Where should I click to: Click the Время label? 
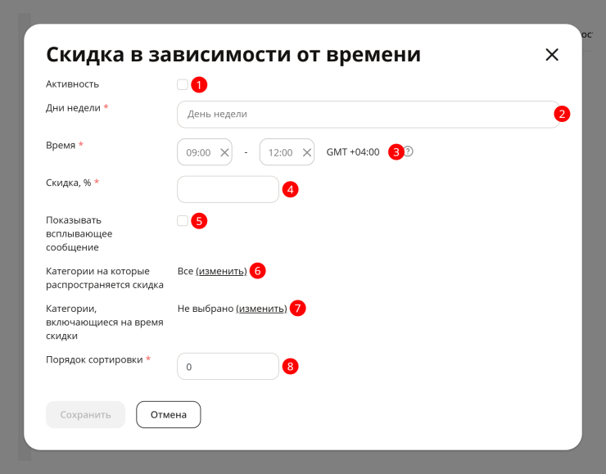(x=61, y=145)
